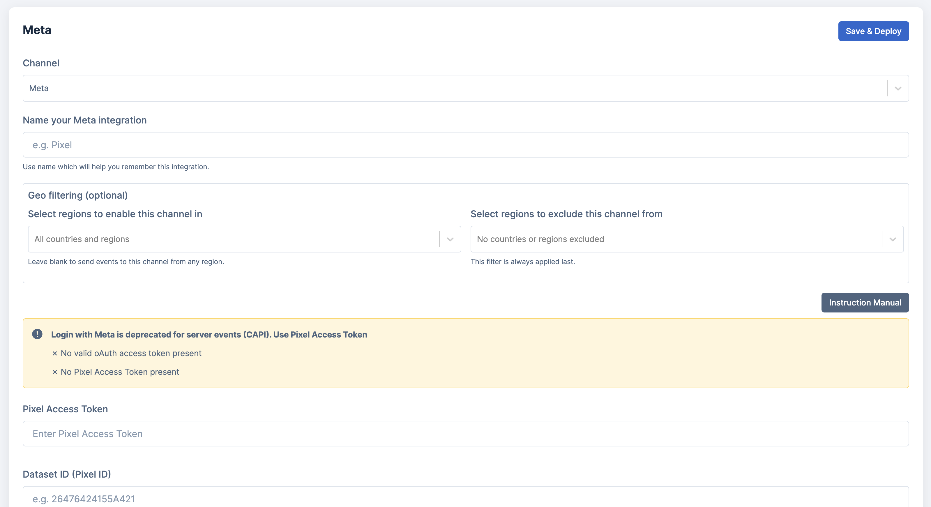The height and width of the screenshot is (507, 931).
Task: Open the Instruction Manual
Action: 865,303
